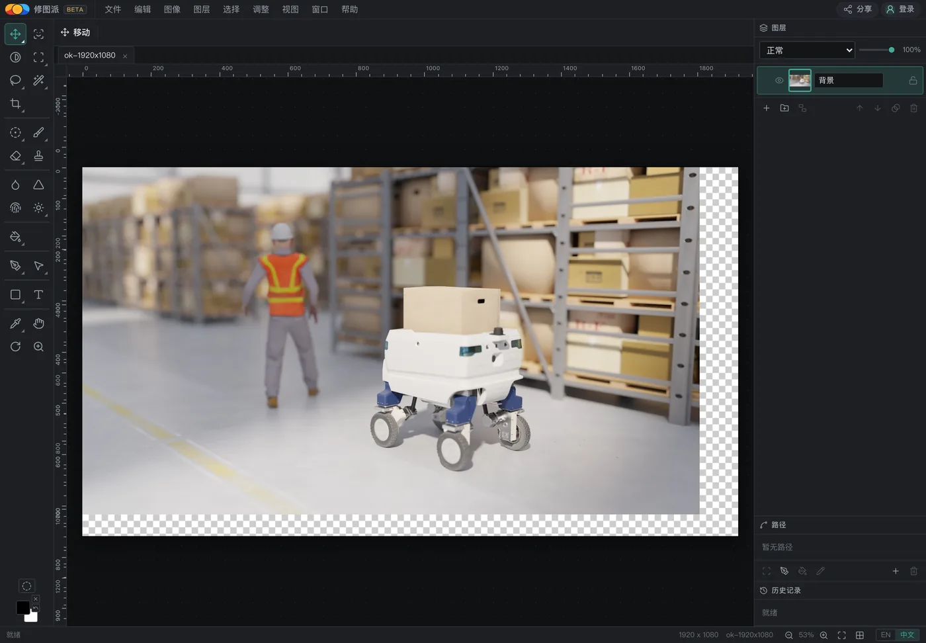Activate the Pen tool
The width and height of the screenshot is (926, 643).
coord(15,266)
